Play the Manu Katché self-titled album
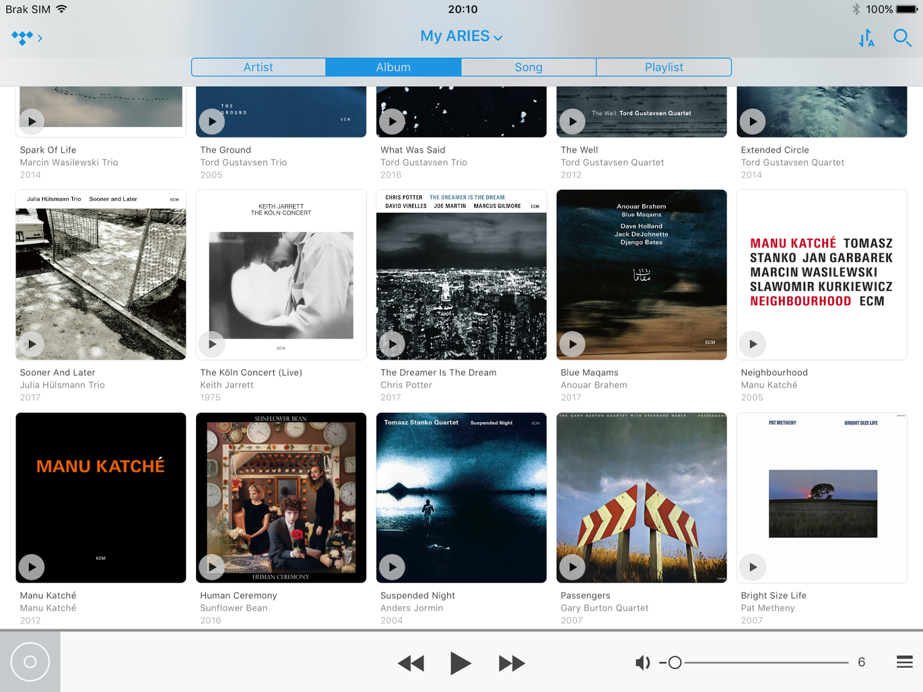This screenshot has height=692, width=923. (32, 567)
